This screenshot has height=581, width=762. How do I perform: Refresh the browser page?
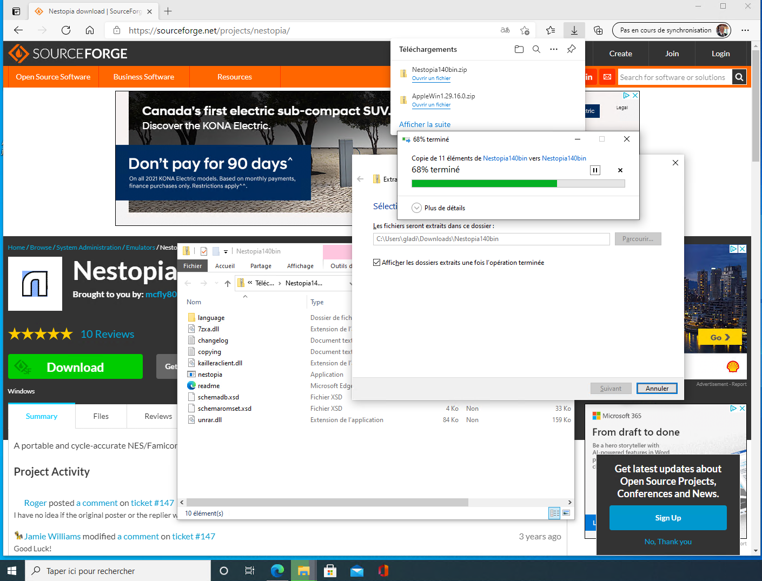point(66,30)
